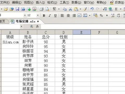
Task: Expand the AutoSum dropdown arrow
Action: pos(121,9)
